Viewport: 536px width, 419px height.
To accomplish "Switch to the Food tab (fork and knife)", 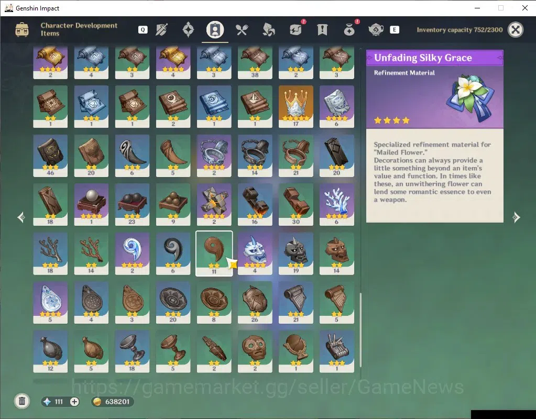I will click(x=242, y=30).
